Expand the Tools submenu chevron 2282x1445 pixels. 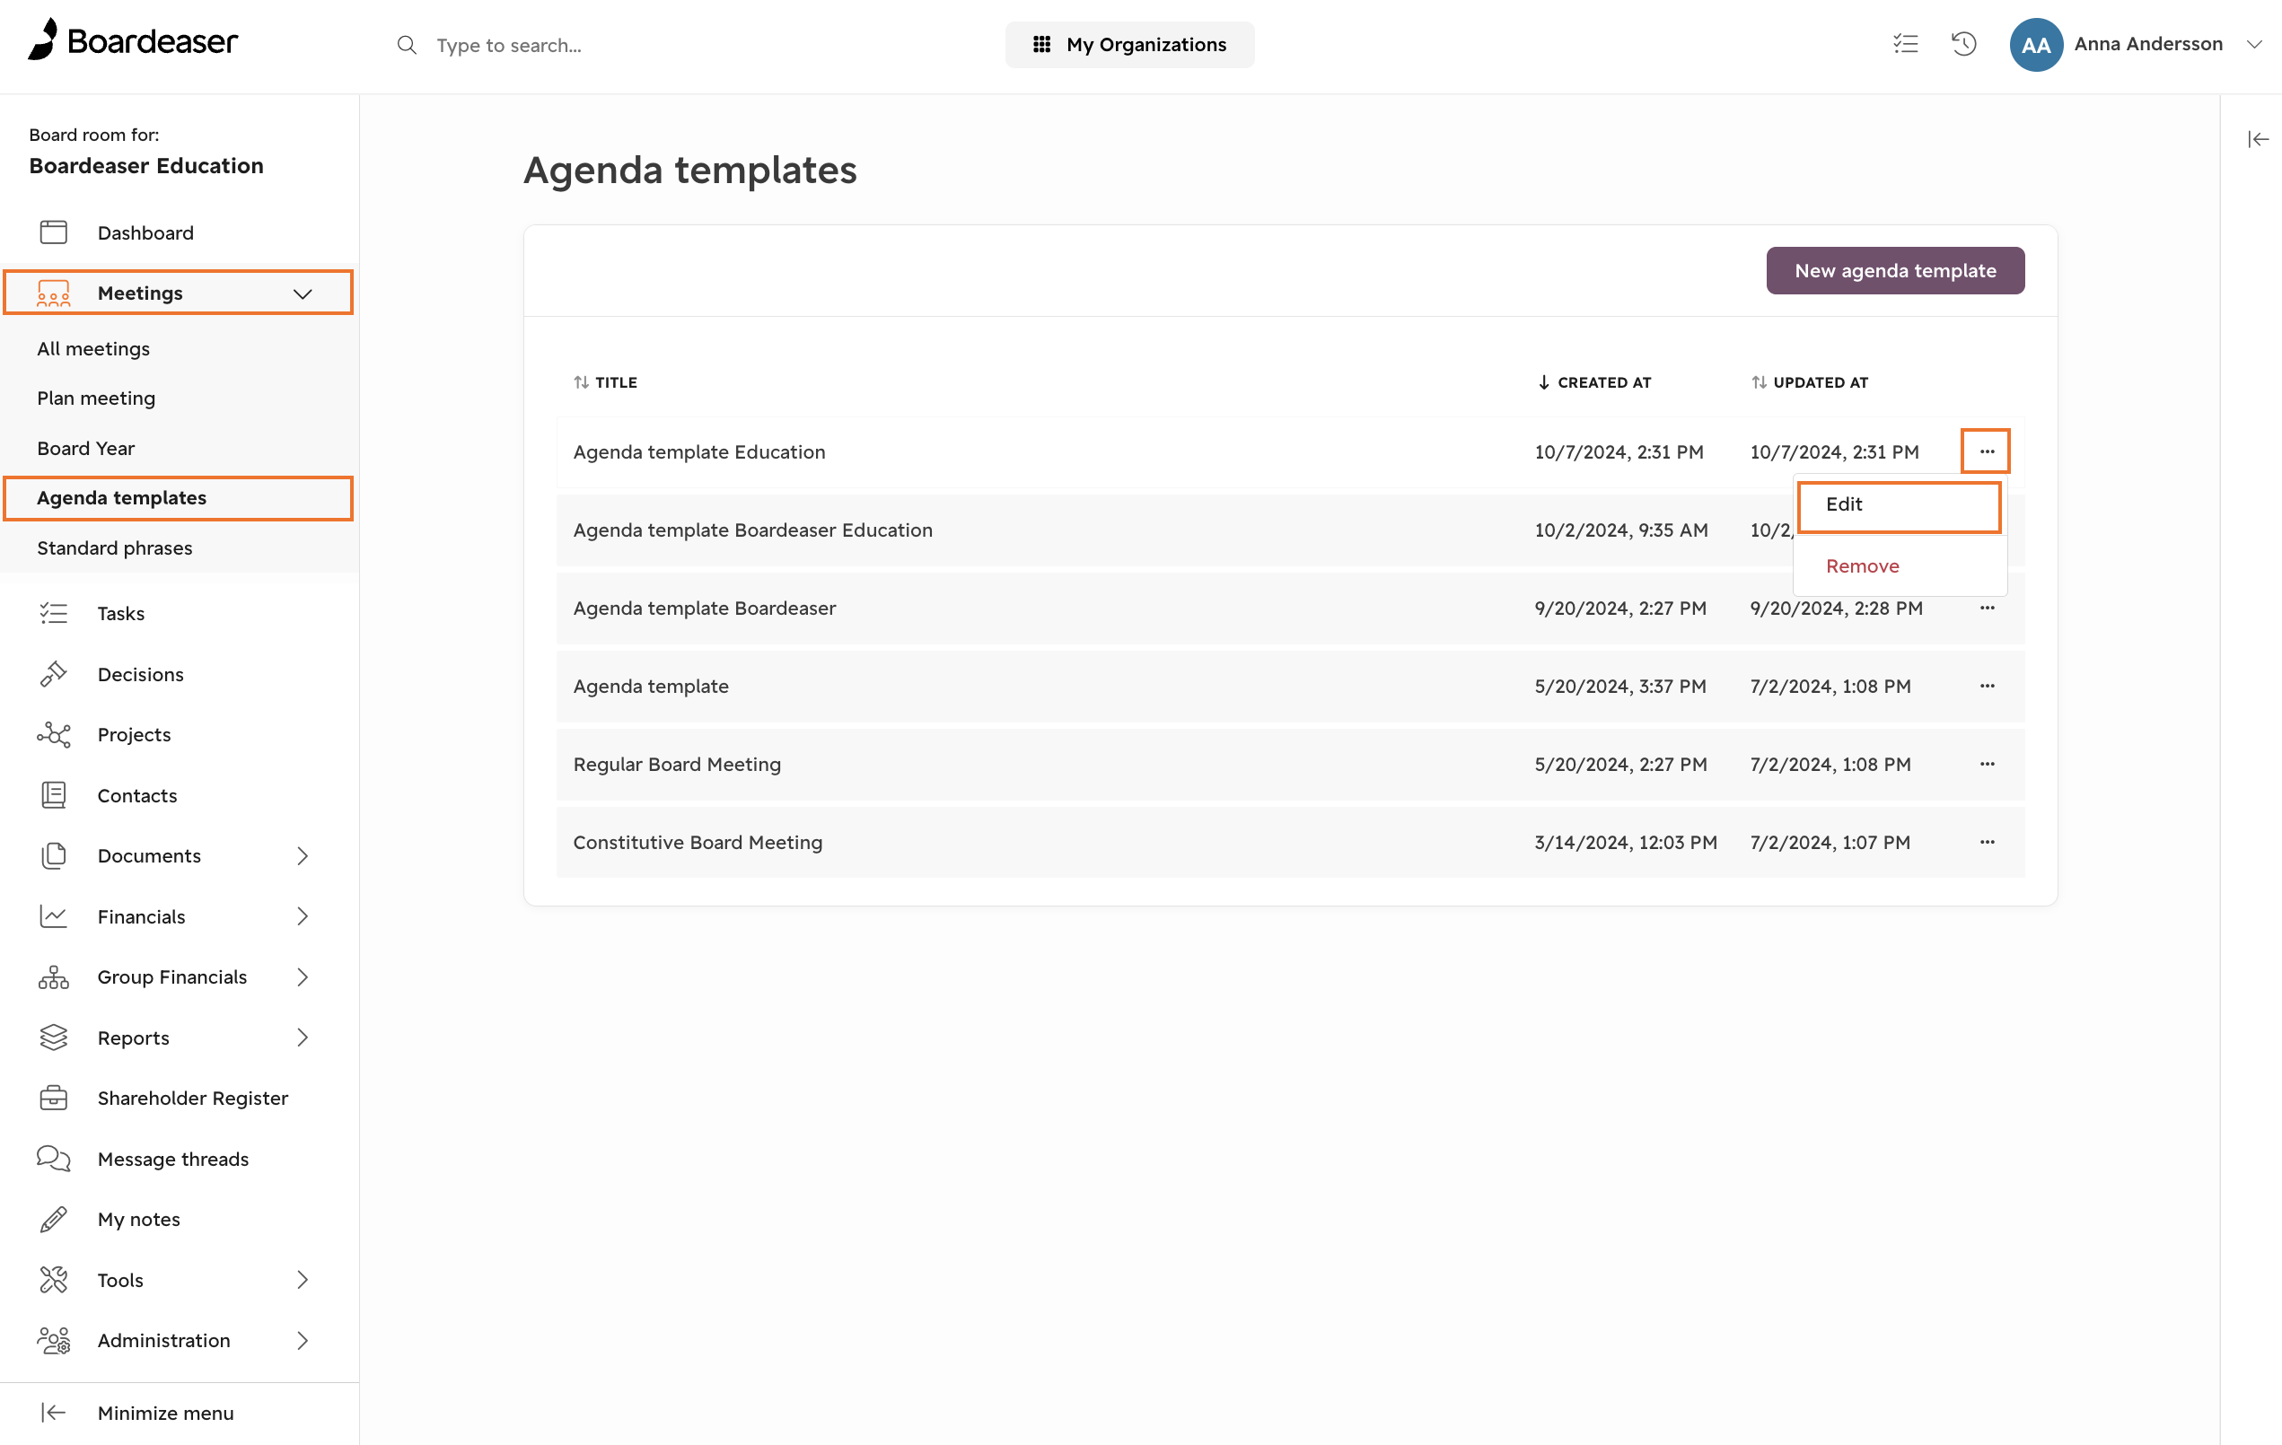pos(303,1279)
